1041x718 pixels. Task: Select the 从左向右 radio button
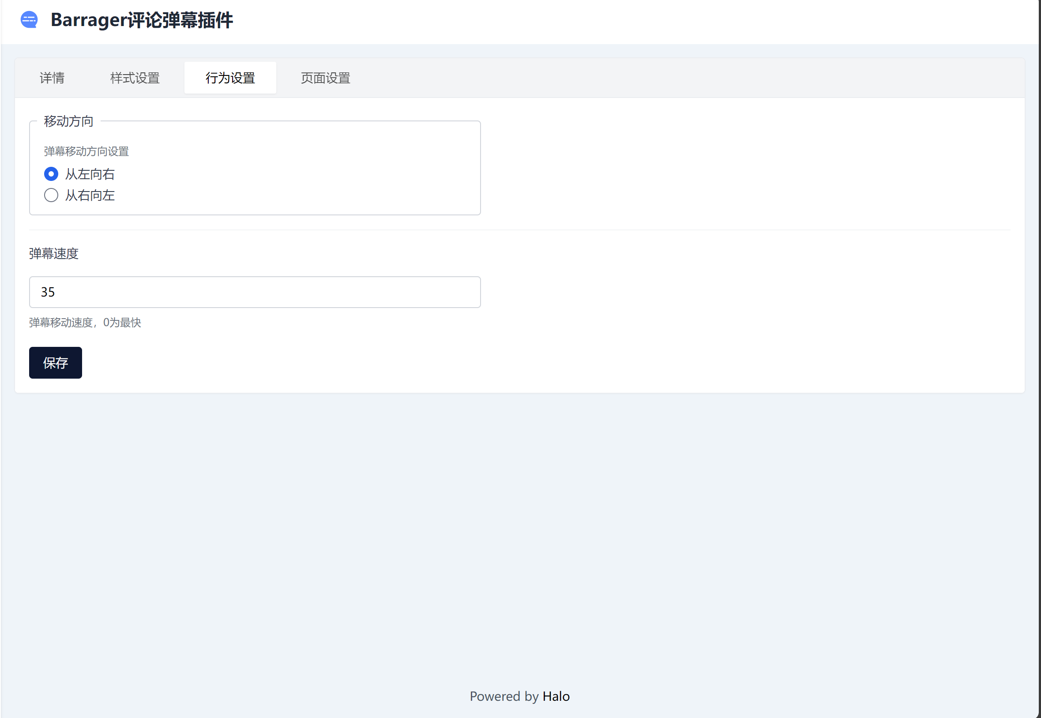[x=51, y=174]
